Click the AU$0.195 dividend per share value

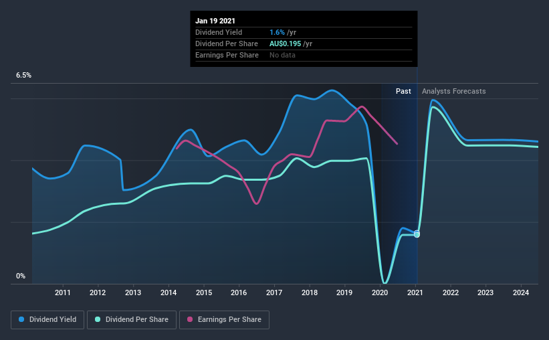click(285, 44)
